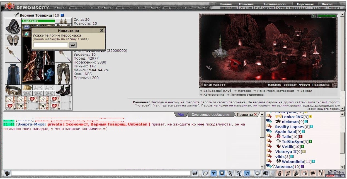Click the arrow icon beside Reality Lapses
This screenshot has height=179, width=347.
coord(269,126)
